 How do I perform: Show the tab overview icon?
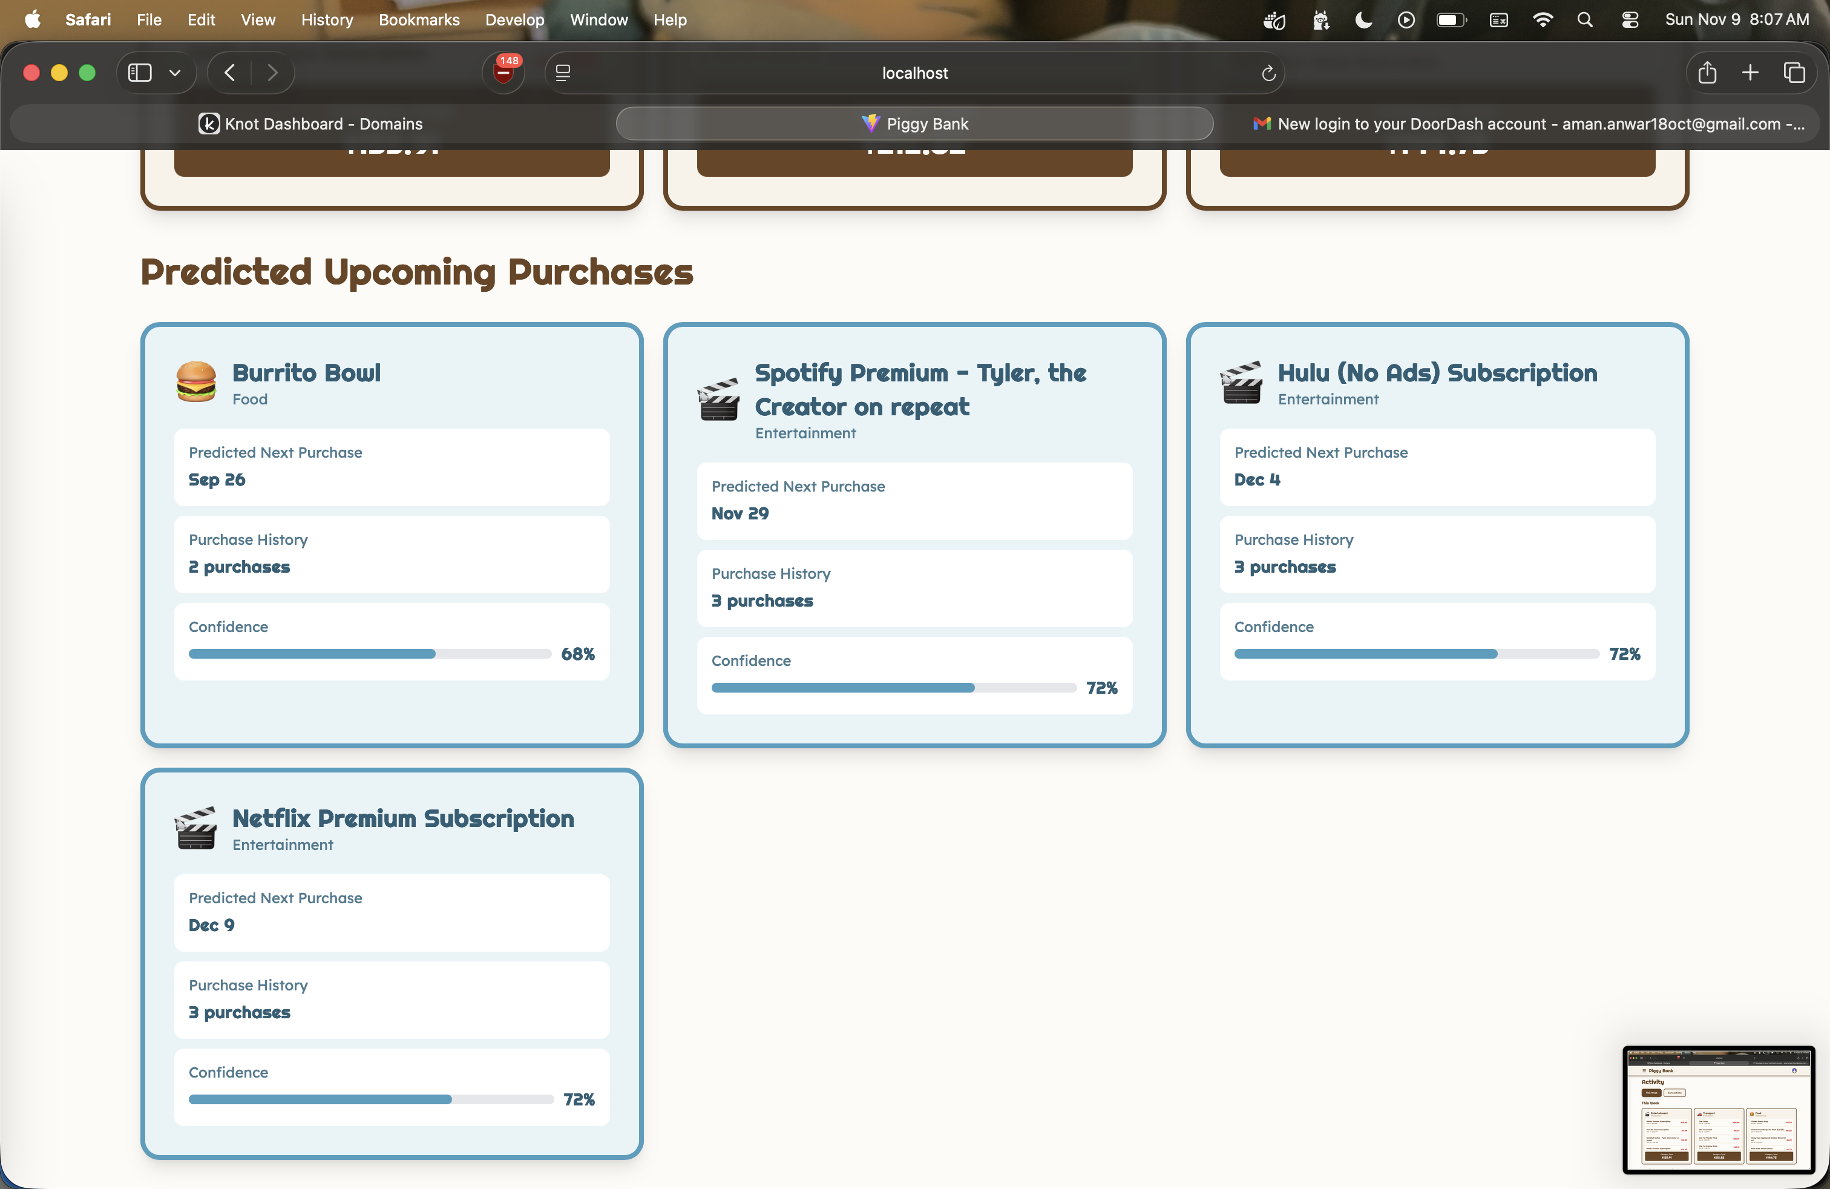tap(1794, 73)
